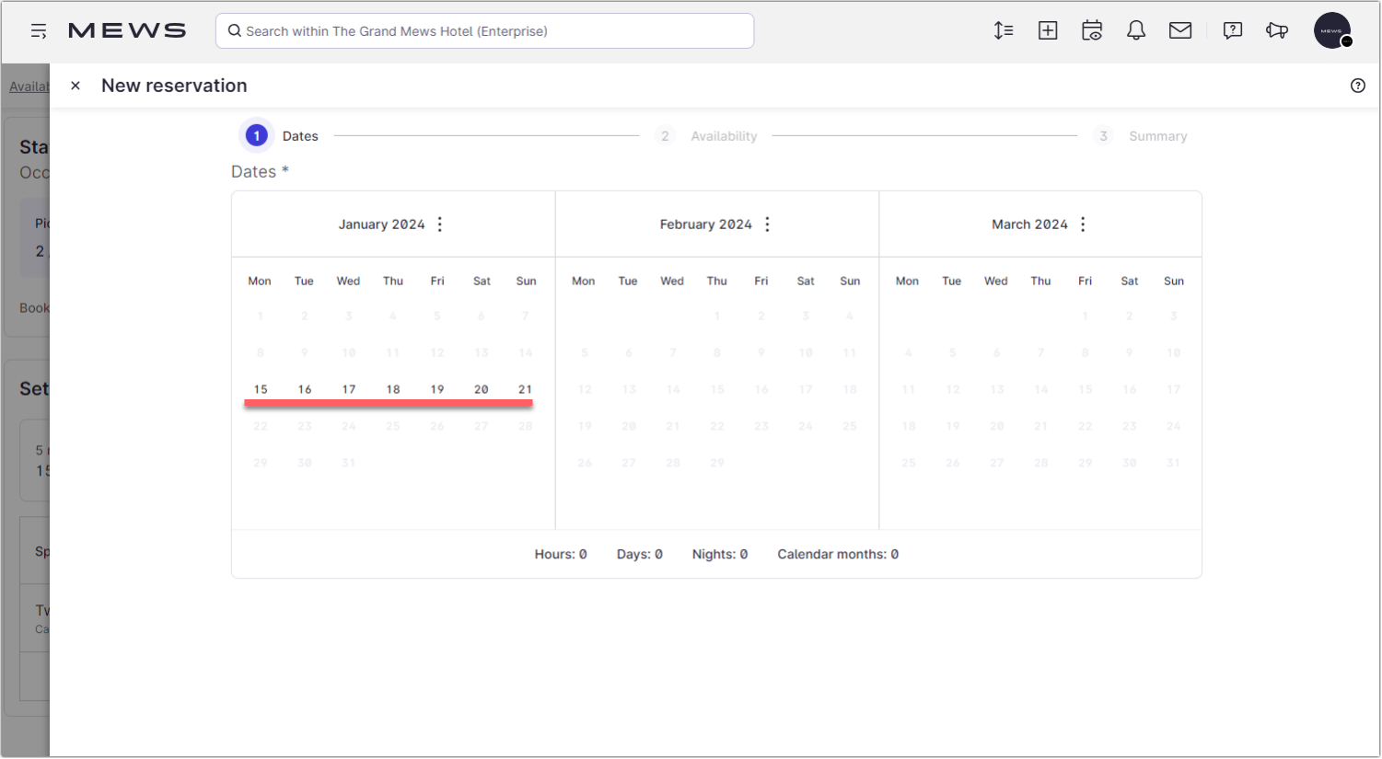Screen dimensions: 1382x759
Task: Go to step 2 Availability
Action: click(707, 136)
